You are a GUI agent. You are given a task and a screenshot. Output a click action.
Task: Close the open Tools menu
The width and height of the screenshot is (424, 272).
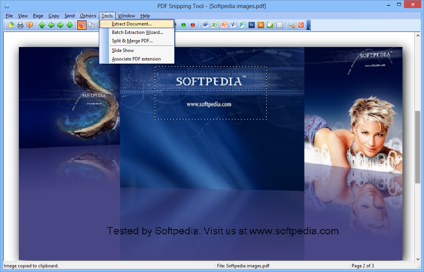(107, 16)
